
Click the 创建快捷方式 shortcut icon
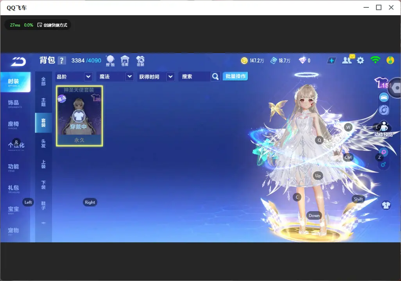(x=39, y=25)
